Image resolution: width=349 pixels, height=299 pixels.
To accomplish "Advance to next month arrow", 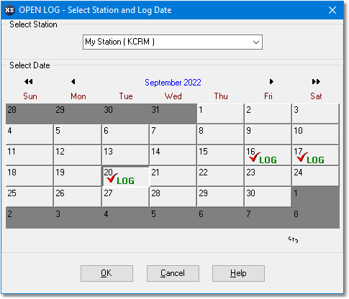I will coord(271,82).
